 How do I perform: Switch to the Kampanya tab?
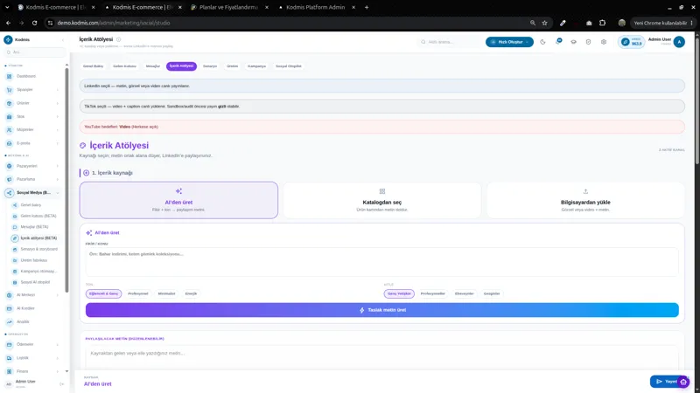[x=256, y=66]
